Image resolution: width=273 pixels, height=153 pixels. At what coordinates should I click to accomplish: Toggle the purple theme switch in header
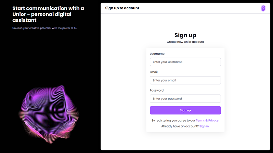(263, 8)
